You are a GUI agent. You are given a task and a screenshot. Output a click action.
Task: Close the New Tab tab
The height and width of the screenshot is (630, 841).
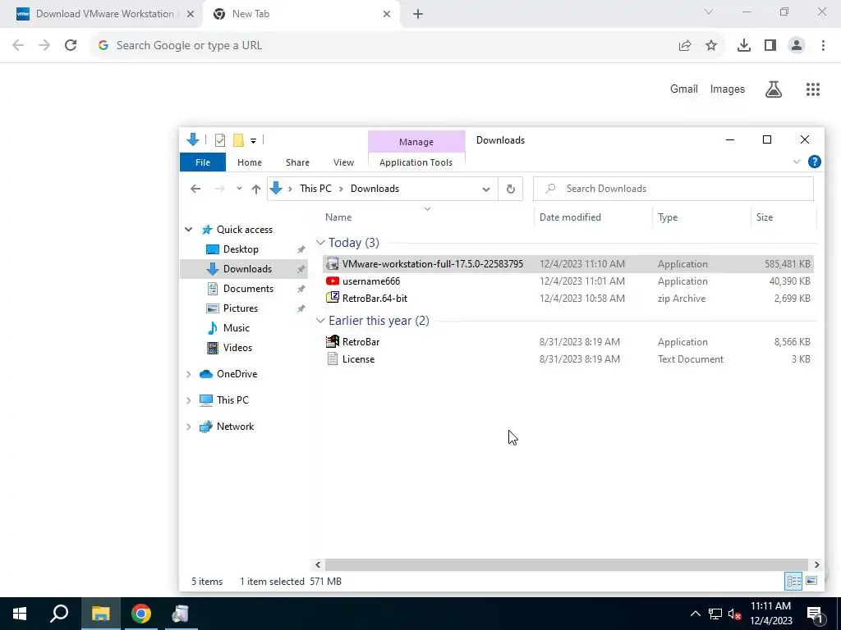click(387, 14)
